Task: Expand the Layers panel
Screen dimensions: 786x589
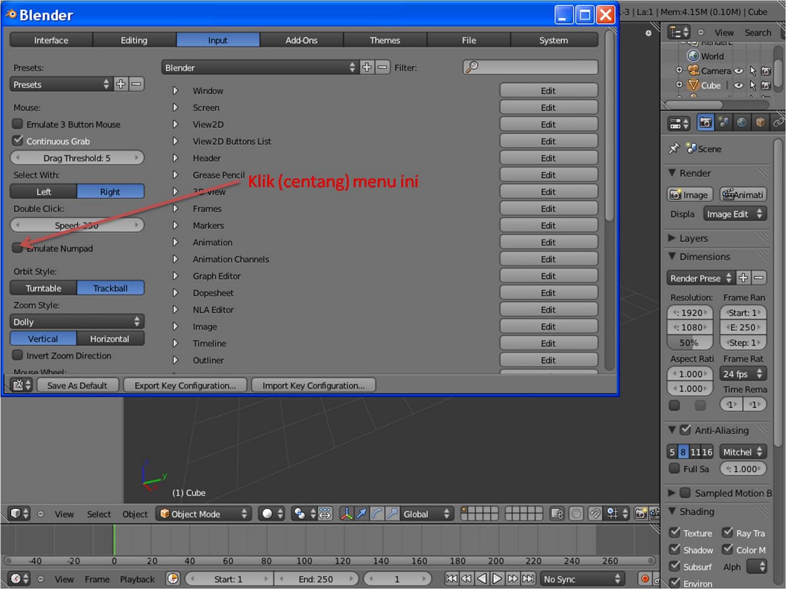Action: coord(672,238)
